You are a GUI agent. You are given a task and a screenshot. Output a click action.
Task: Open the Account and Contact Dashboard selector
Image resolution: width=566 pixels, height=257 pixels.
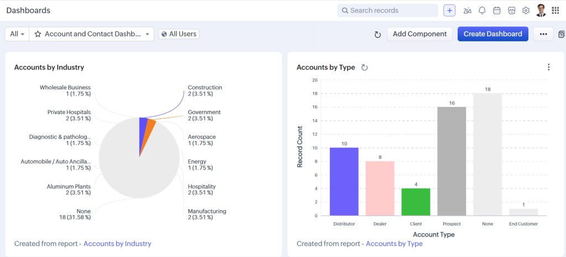tap(92, 34)
